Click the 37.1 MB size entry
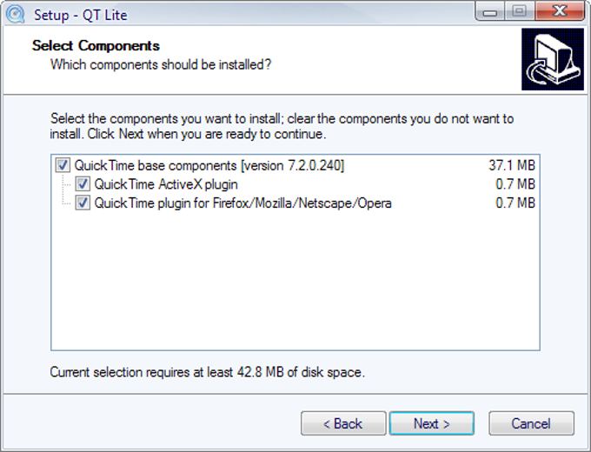The width and height of the screenshot is (591, 452). click(512, 165)
